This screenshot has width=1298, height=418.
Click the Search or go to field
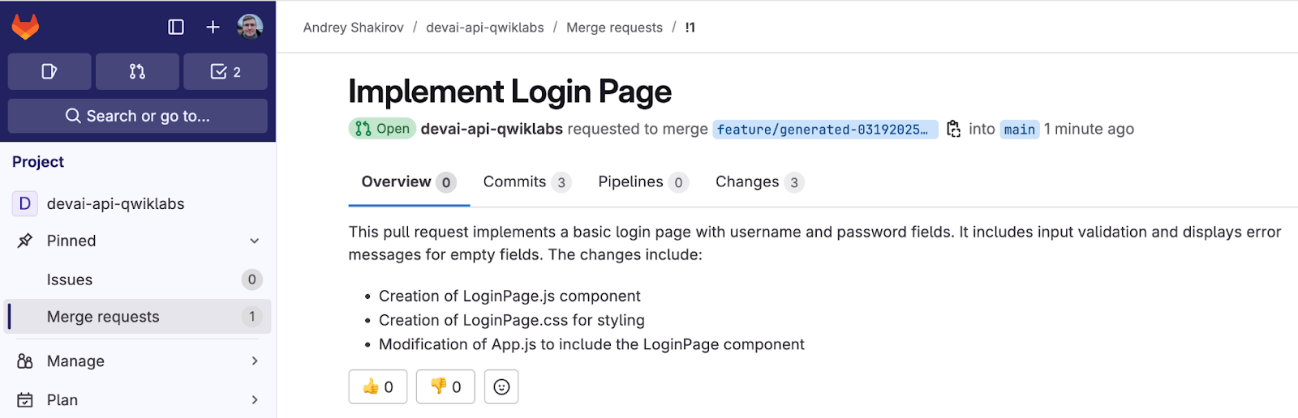coord(138,116)
